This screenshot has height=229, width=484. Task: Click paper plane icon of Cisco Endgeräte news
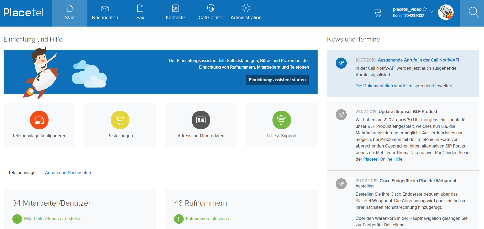tap(341, 184)
